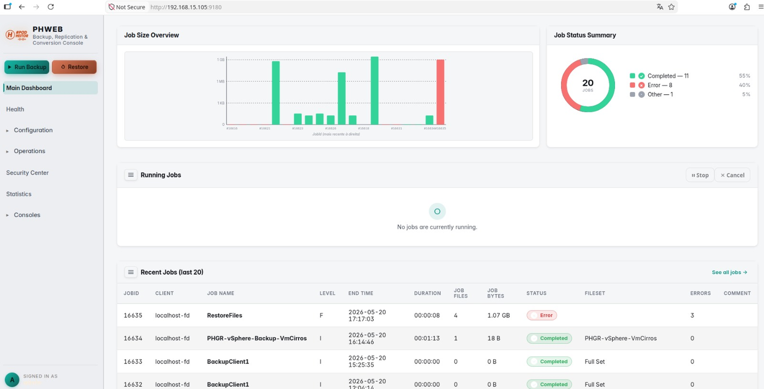Sort by the CLIENT column header

164,293
